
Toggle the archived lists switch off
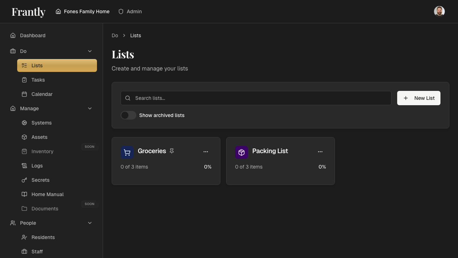click(128, 115)
